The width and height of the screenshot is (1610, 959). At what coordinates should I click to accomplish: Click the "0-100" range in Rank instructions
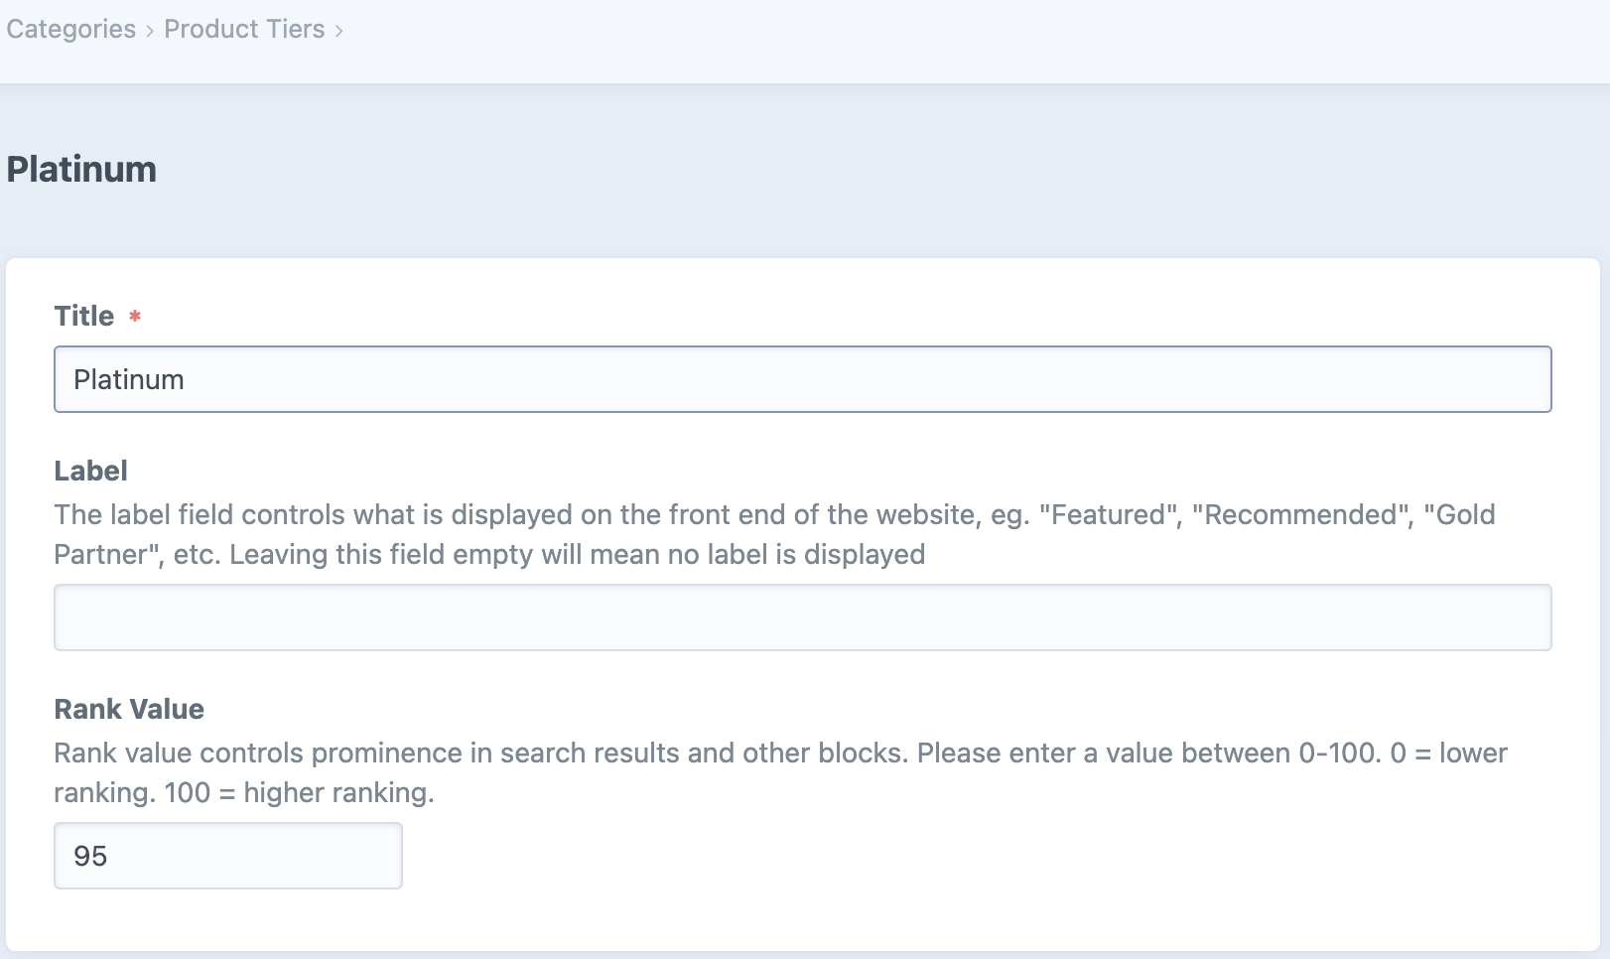click(1340, 753)
